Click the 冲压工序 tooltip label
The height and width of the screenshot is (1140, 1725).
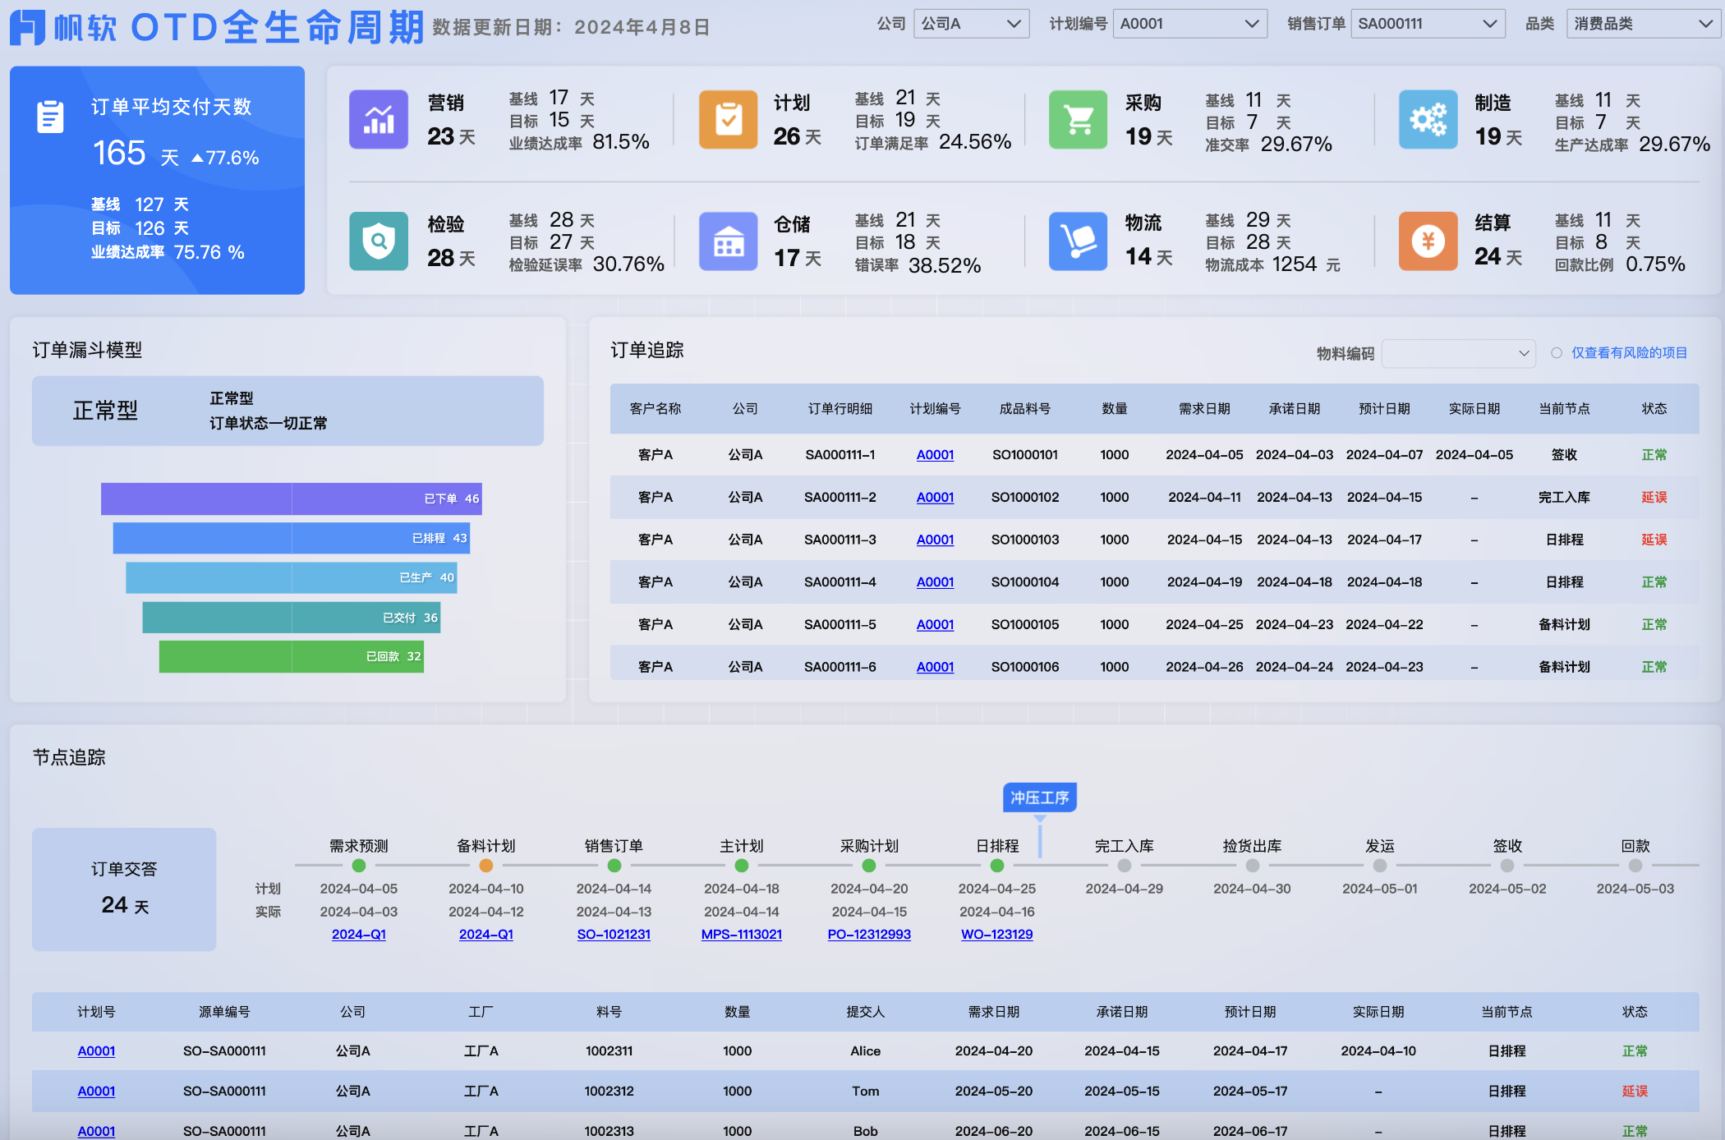[x=1040, y=798]
